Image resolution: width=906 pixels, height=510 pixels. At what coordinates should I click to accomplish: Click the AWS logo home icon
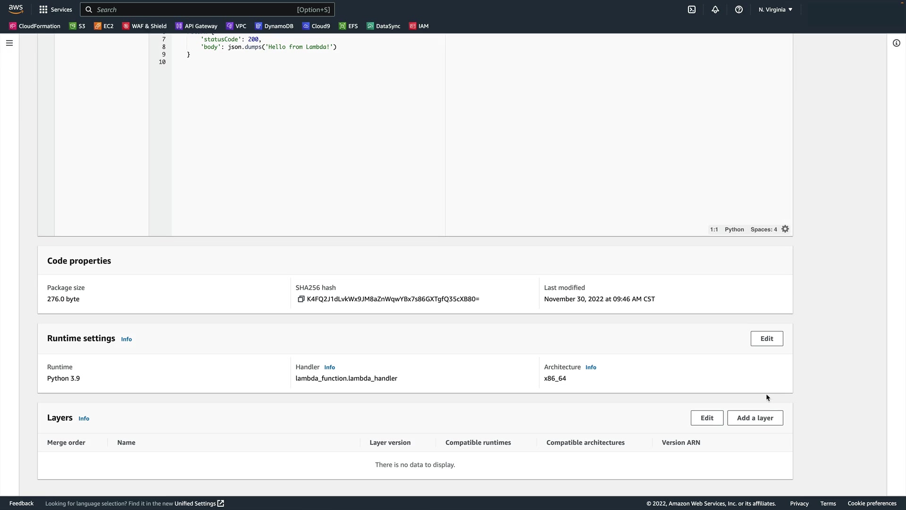click(16, 9)
